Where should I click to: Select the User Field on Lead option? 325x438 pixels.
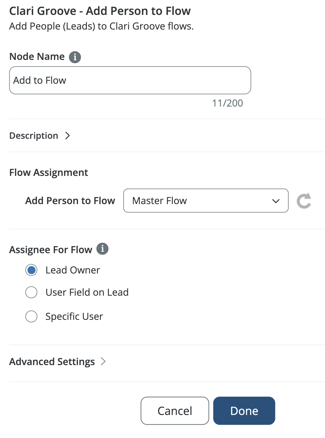click(x=31, y=292)
